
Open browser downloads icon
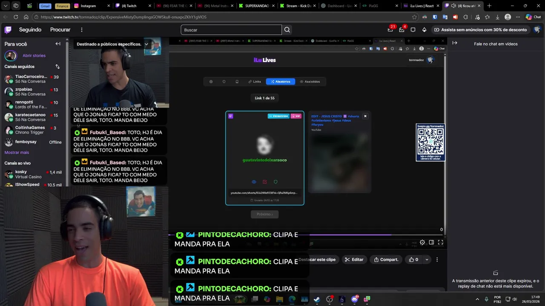click(497, 17)
